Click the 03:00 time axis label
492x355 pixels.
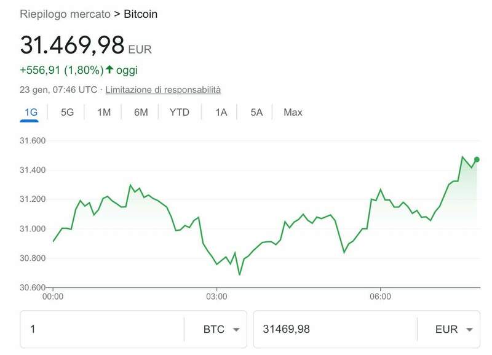(216, 297)
